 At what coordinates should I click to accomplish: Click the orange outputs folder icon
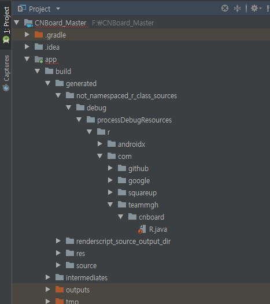pos(60,290)
